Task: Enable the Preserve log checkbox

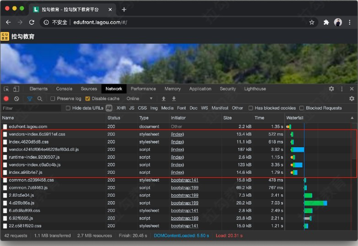Action: click(x=53, y=99)
